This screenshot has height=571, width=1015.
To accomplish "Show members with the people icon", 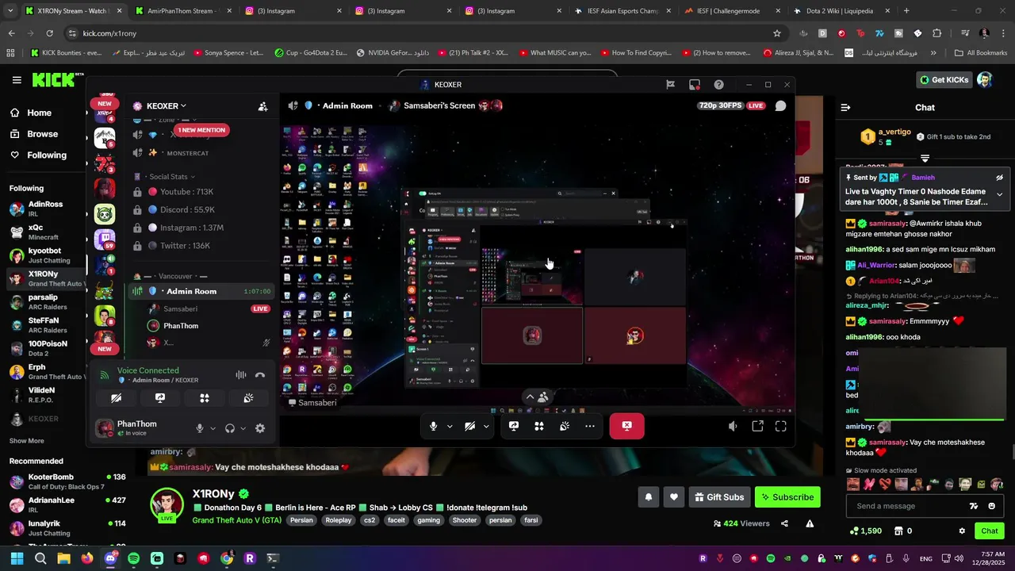I will pyautogui.click(x=543, y=397).
